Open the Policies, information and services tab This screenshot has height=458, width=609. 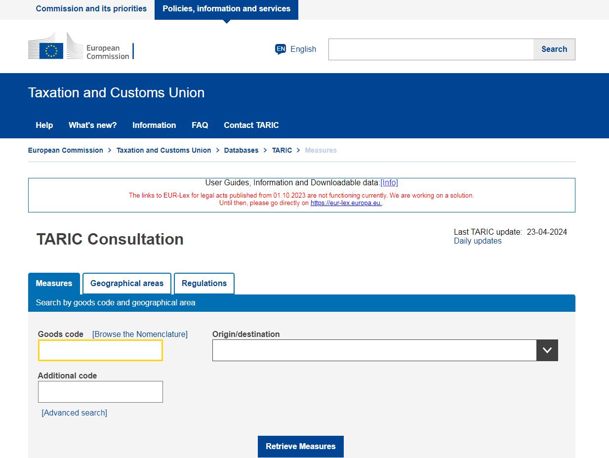tap(226, 9)
